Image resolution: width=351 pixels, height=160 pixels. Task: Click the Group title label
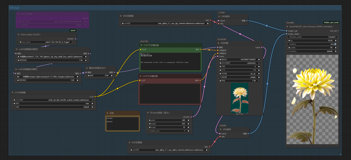click(14, 7)
